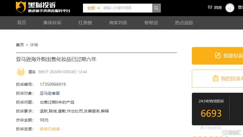Click the 首页 breadcrumb link

(x=20, y=45)
